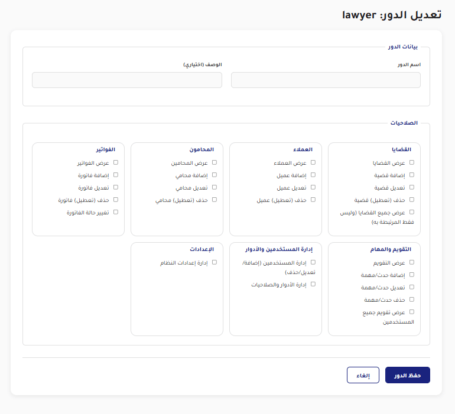
Task: Enable عرض العملاء permission checkbox
Action: [313, 162]
